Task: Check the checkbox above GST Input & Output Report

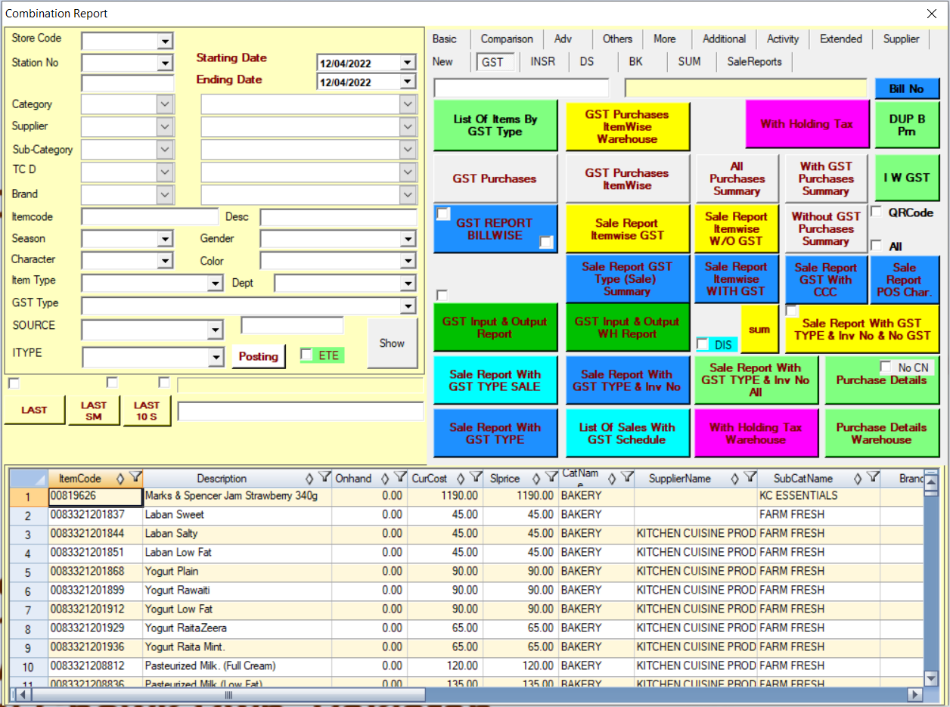Action: pos(442,295)
